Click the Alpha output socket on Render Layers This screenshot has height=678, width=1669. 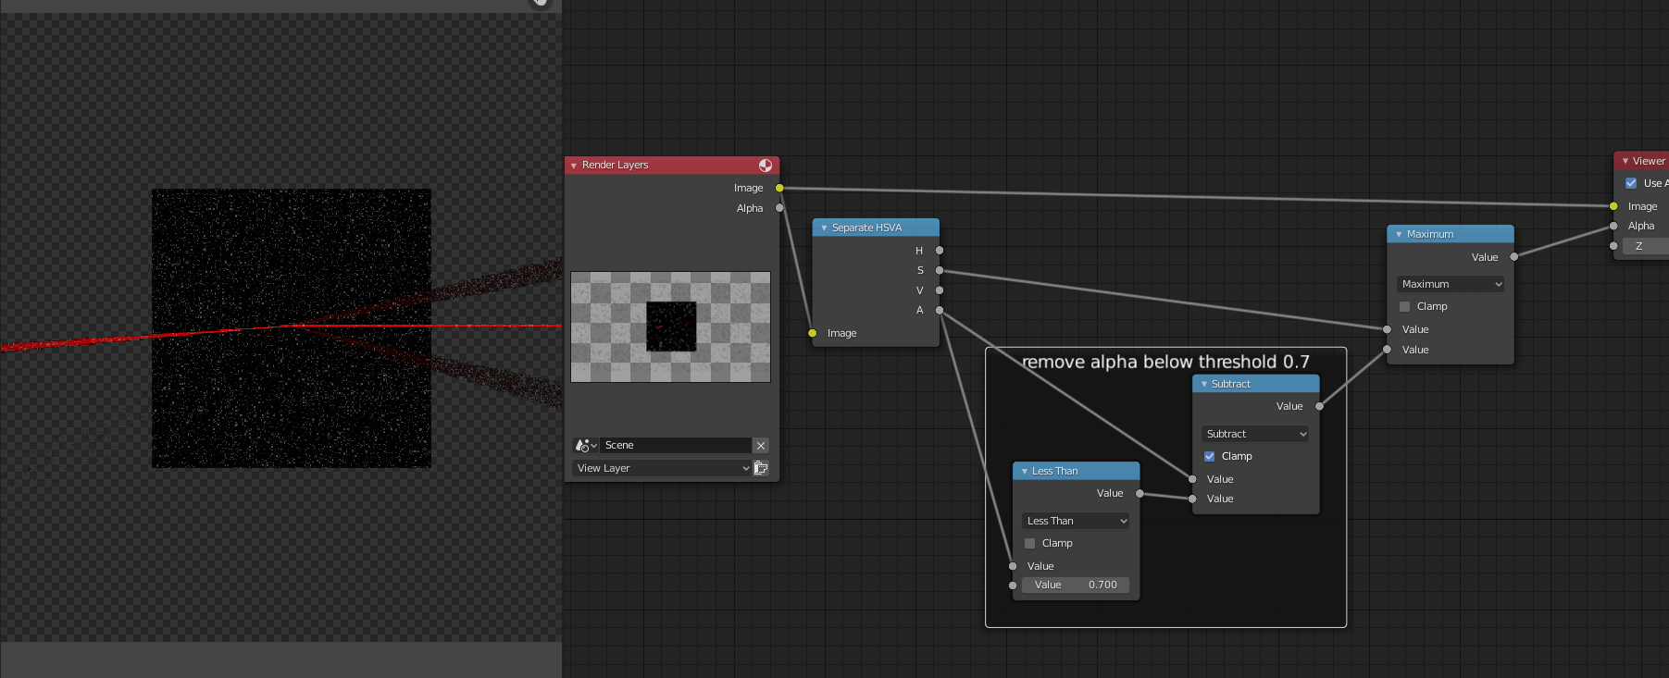coord(779,208)
